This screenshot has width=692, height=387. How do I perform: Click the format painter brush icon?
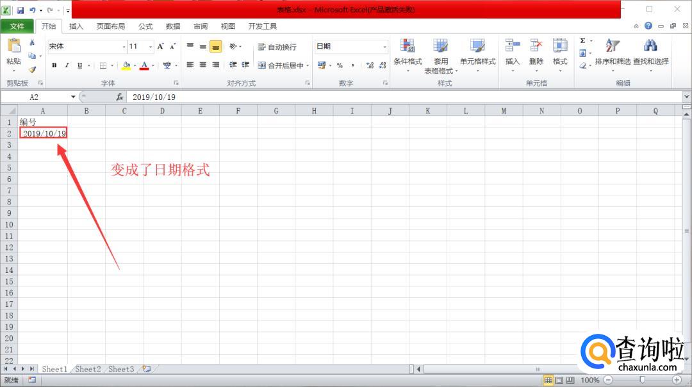[x=32, y=69]
